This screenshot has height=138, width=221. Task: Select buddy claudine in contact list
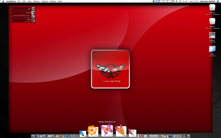[x=23, y=13]
